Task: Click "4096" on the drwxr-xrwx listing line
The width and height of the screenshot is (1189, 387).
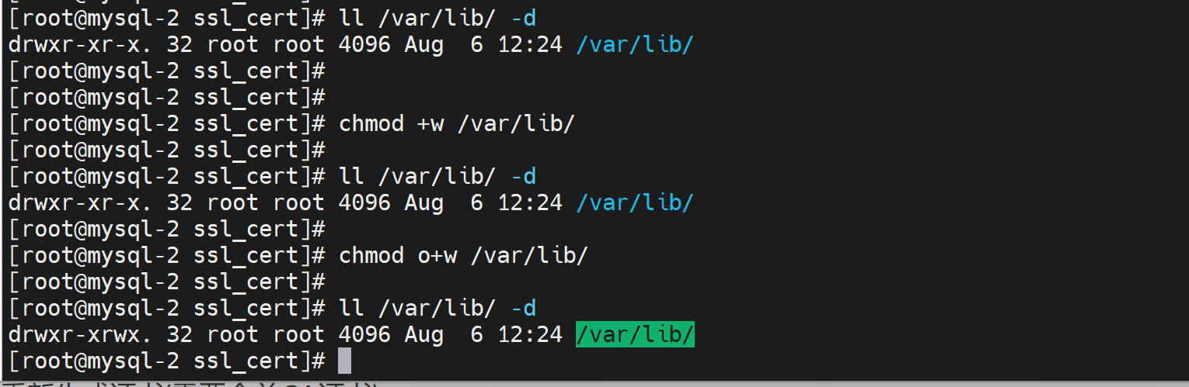Action: [364, 335]
